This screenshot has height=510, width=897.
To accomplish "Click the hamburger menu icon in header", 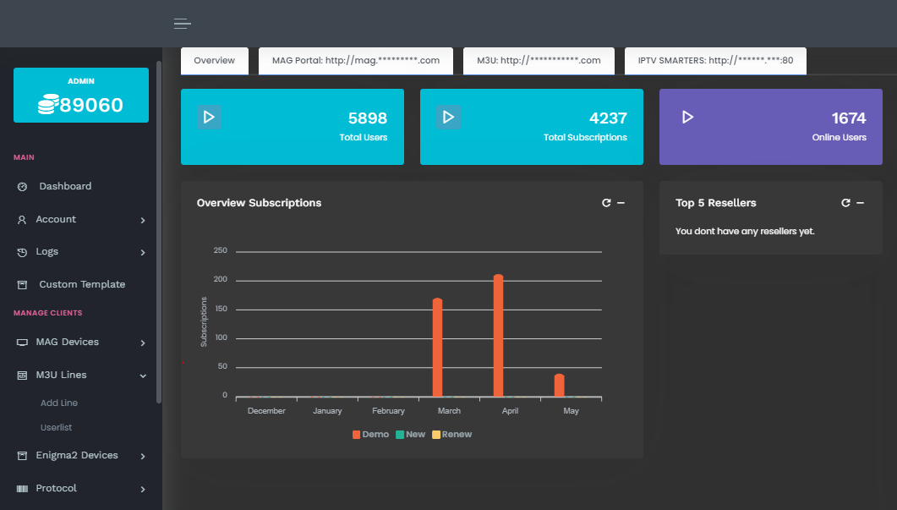I will 182,24.
